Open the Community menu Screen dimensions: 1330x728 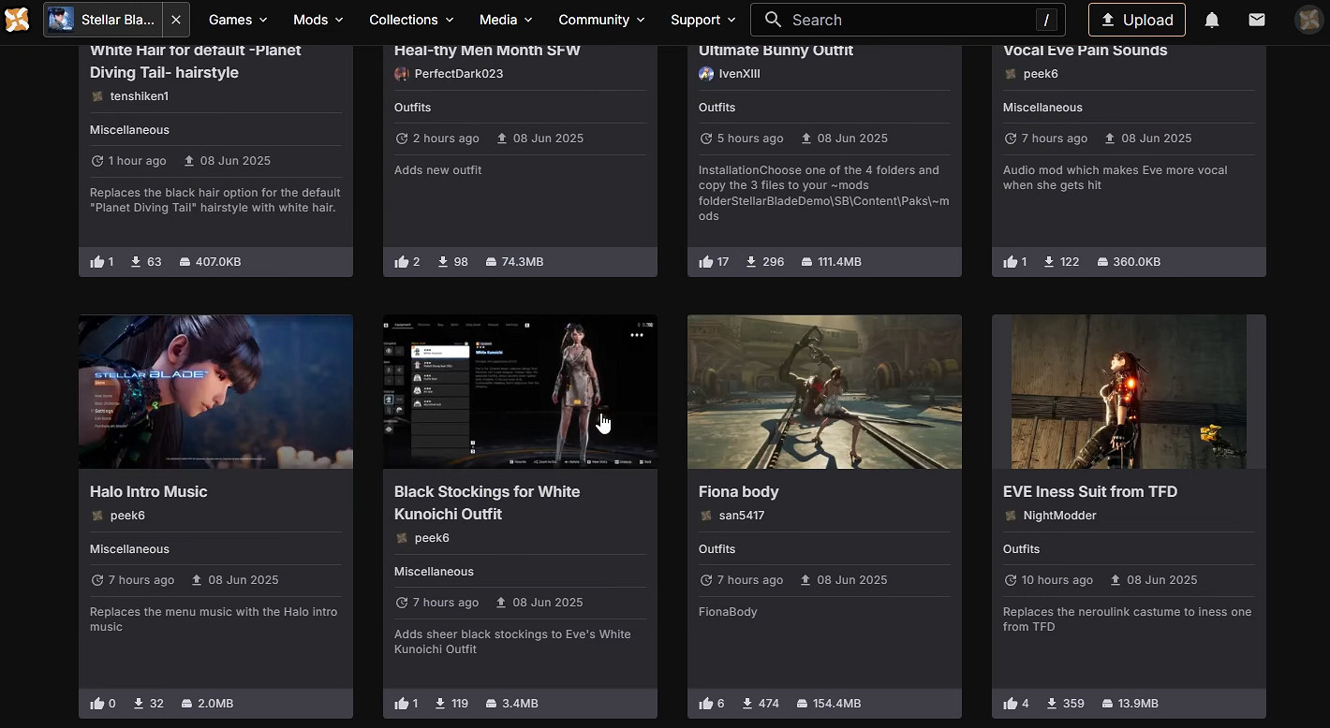point(601,20)
